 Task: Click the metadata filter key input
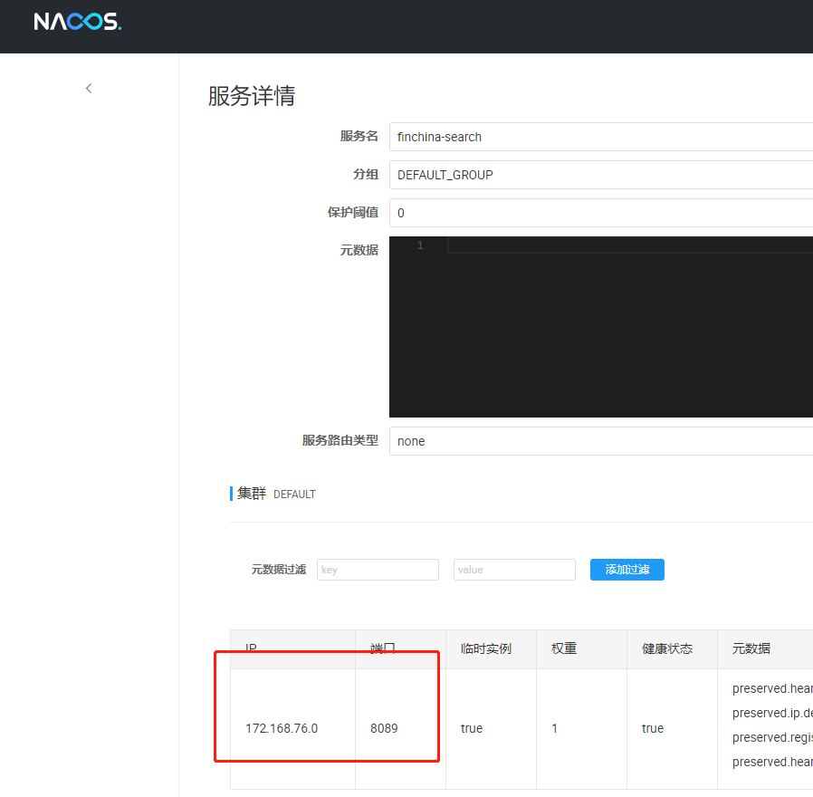pyautogui.click(x=378, y=570)
